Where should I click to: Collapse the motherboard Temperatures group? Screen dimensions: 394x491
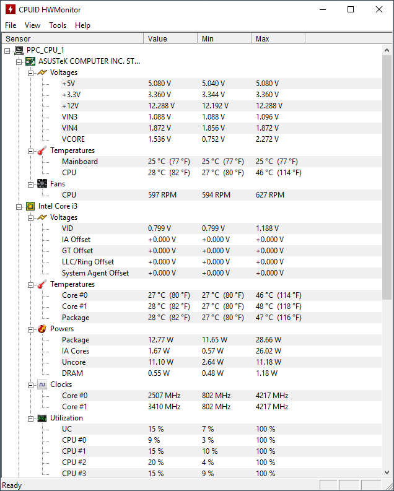tap(31, 151)
